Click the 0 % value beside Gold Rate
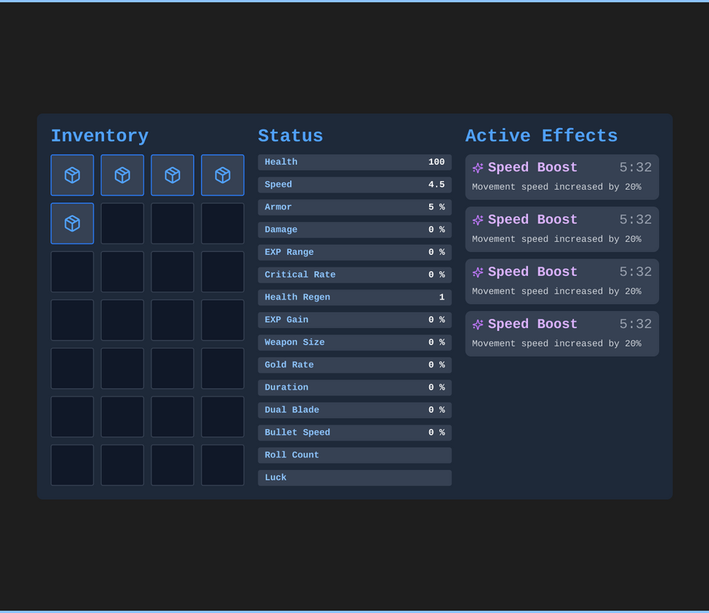Screen dimensions: 709x613 click(x=437, y=365)
